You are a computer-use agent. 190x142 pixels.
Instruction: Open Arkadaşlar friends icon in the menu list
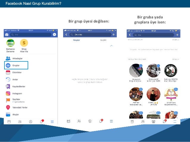(8, 58)
